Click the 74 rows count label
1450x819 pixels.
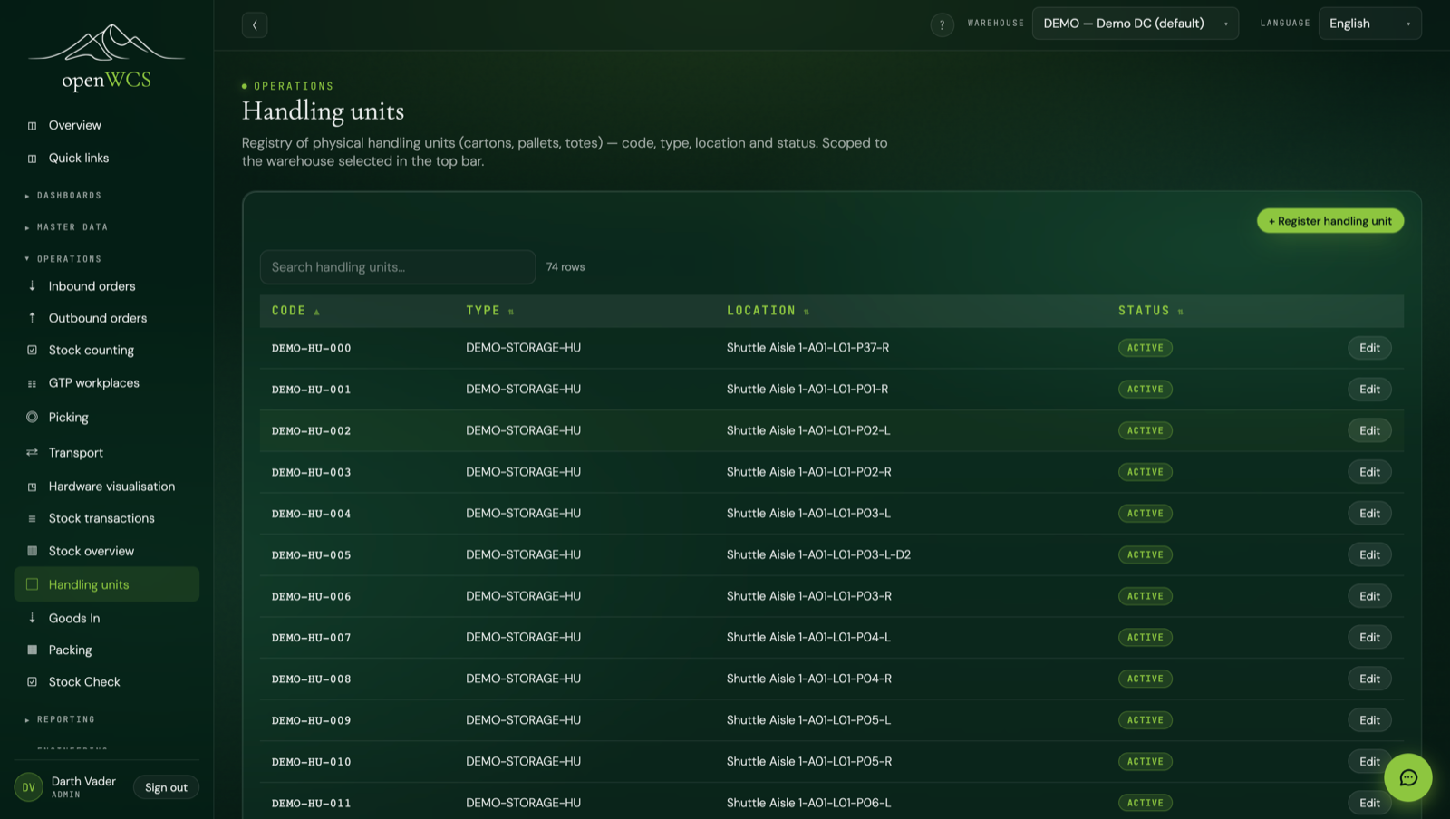point(565,267)
